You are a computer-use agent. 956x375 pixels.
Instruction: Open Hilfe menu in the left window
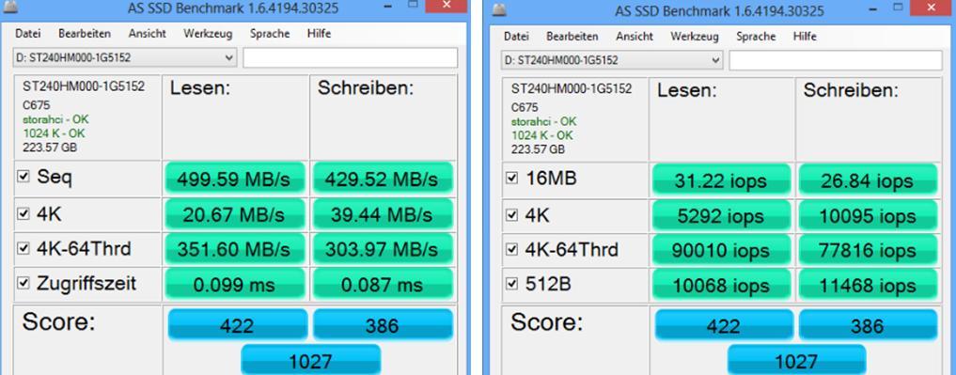coord(319,34)
